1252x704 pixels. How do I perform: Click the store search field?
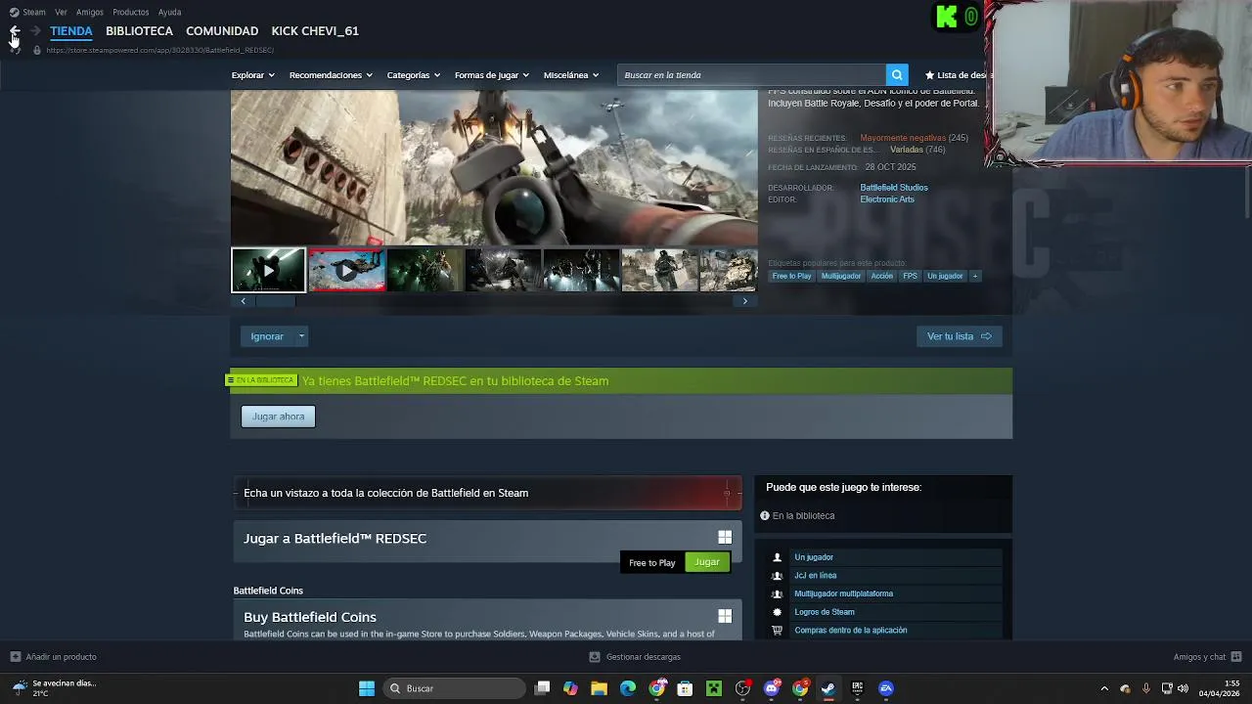(751, 75)
